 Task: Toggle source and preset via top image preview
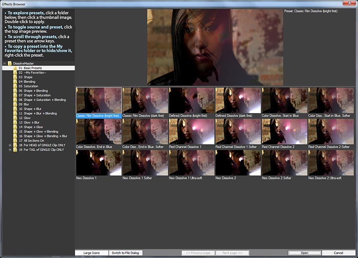coord(215,47)
